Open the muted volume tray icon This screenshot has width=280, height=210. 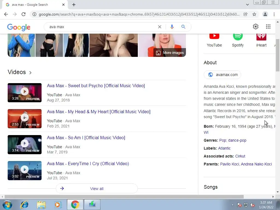(252, 205)
